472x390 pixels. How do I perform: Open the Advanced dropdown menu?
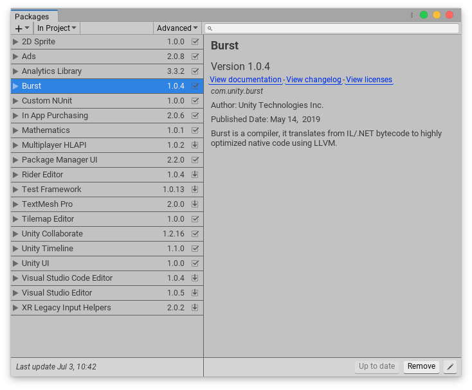tap(177, 28)
